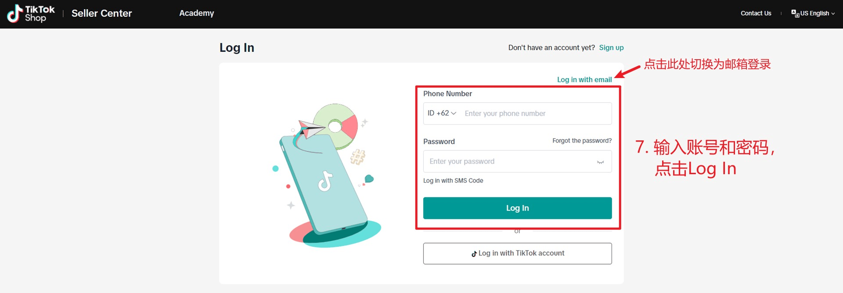Open the Contact Us link

point(756,14)
